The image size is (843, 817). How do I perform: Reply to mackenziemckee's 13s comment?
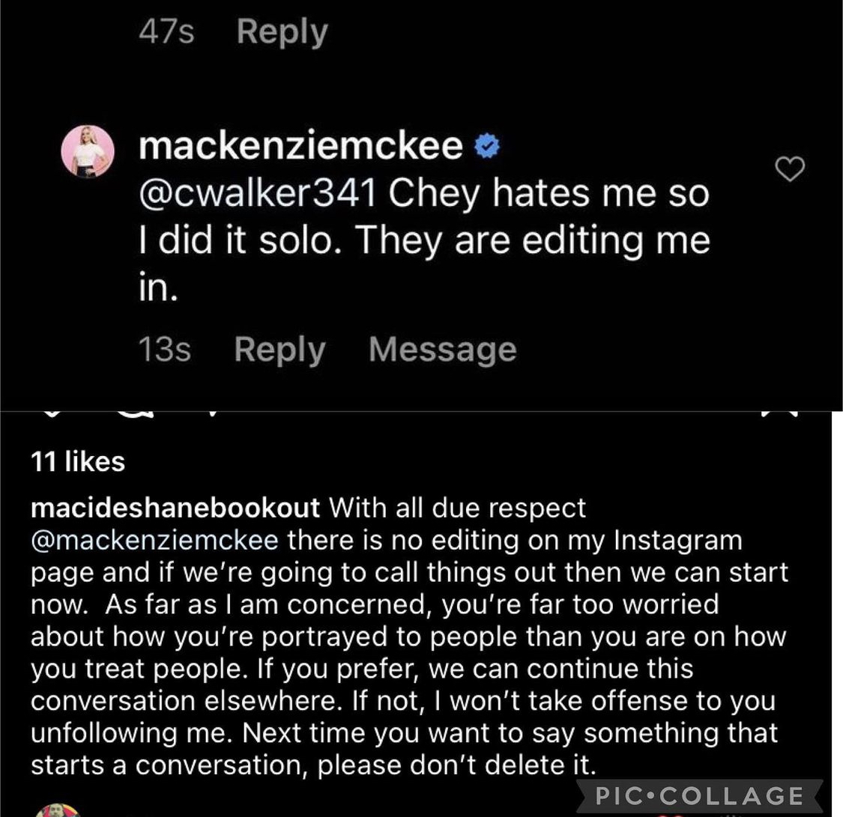280,350
